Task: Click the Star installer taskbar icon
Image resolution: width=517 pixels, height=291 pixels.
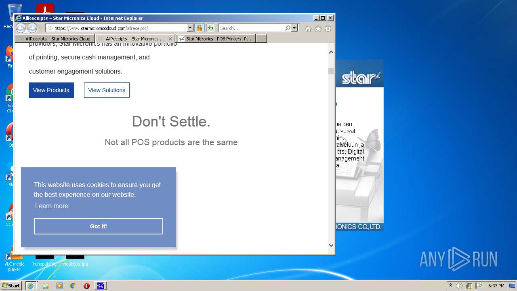Action: point(101,286)
